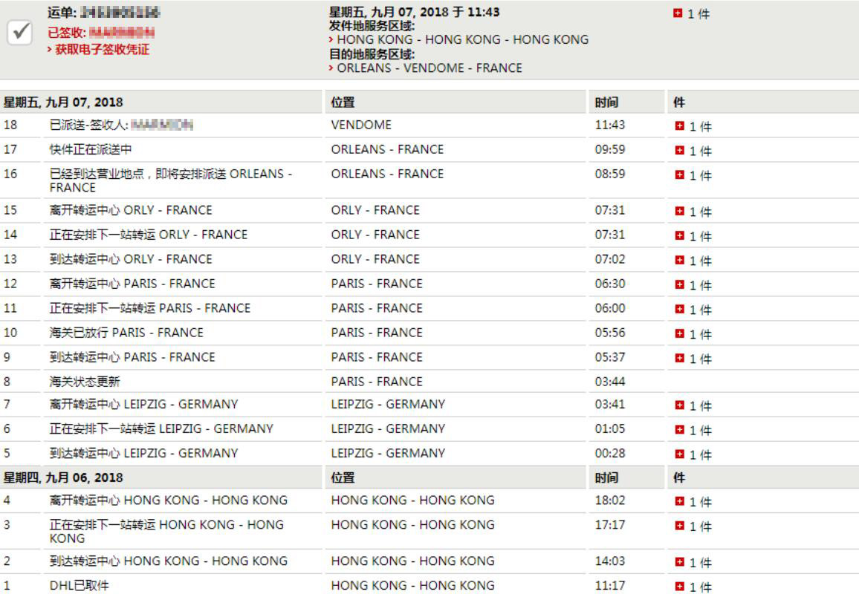The image size is (859, 600).
Task: Toggle the shipment checkmark box
Action: (20, 32)
